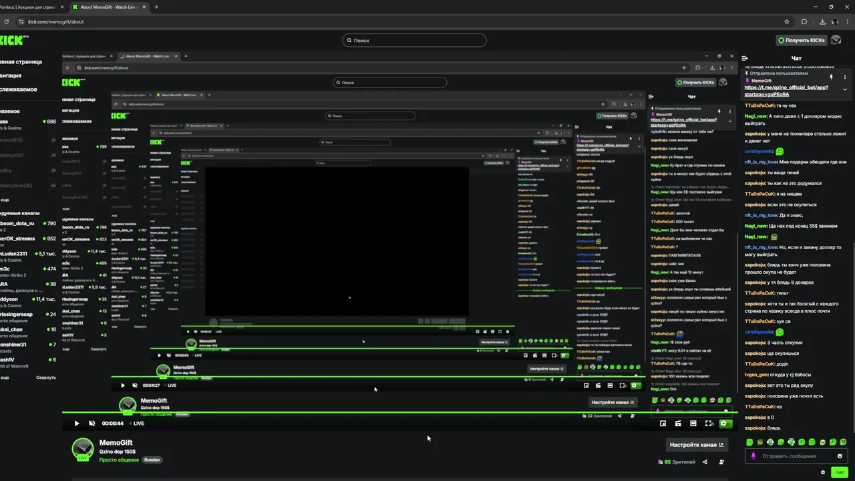
Task: Switch to the Pointauc browser tab
Action: coord(32,7)
